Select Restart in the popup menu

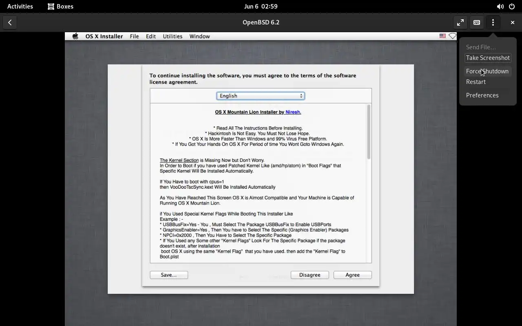[x=488, y=82]
